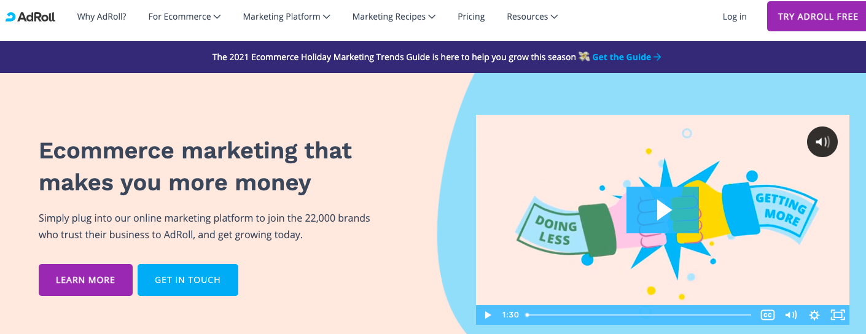Click the Ecommerce marketing headline text
The width and height of the screenshot is (866, 334).
(195, 166)
